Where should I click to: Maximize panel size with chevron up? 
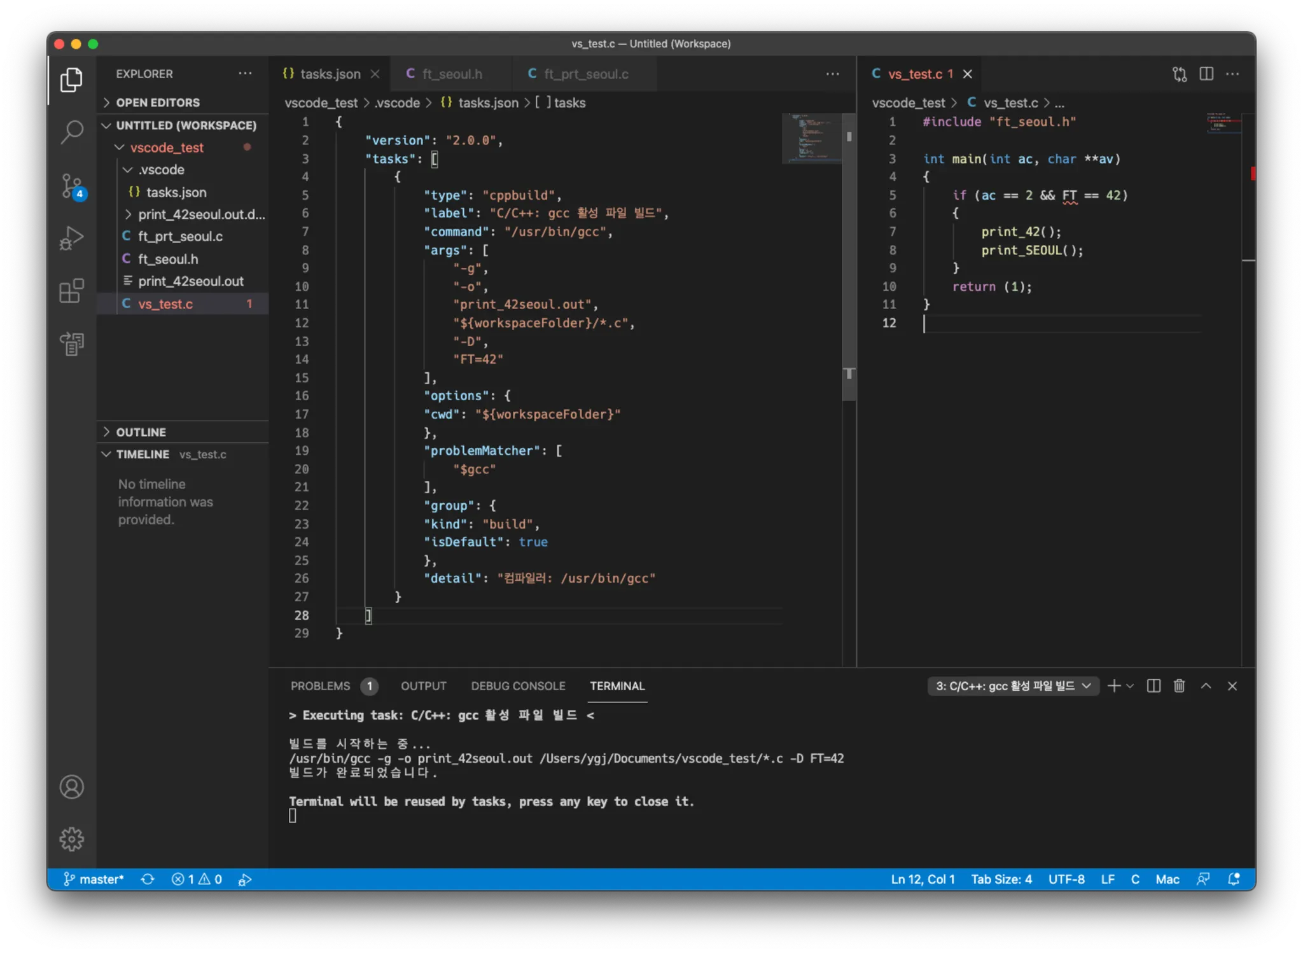coord(1206,686)
